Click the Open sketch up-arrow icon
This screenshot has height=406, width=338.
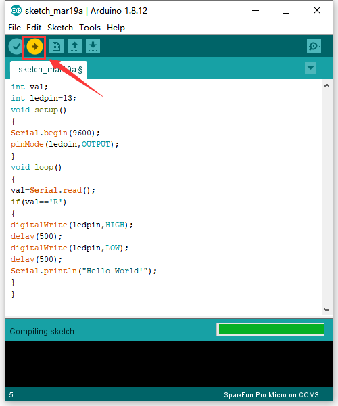[75, 46]
